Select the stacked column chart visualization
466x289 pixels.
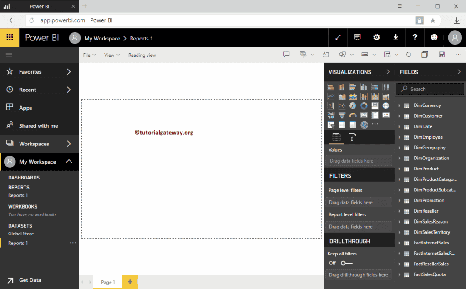pyautogui.click(x=342, y=87)
